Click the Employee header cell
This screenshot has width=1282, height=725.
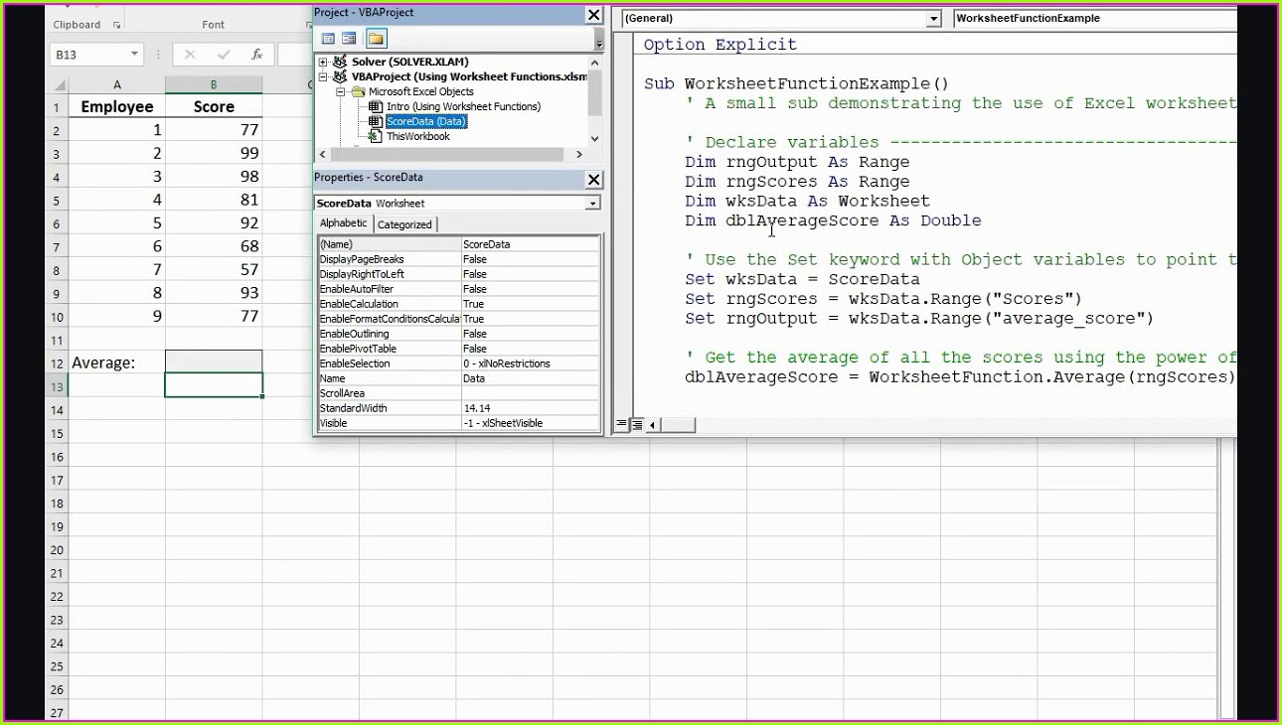[117, 106]
